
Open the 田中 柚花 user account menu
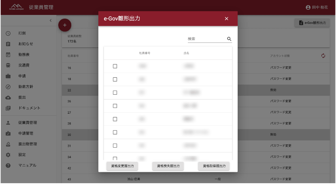pyautogui.click(x=317, y=8)
